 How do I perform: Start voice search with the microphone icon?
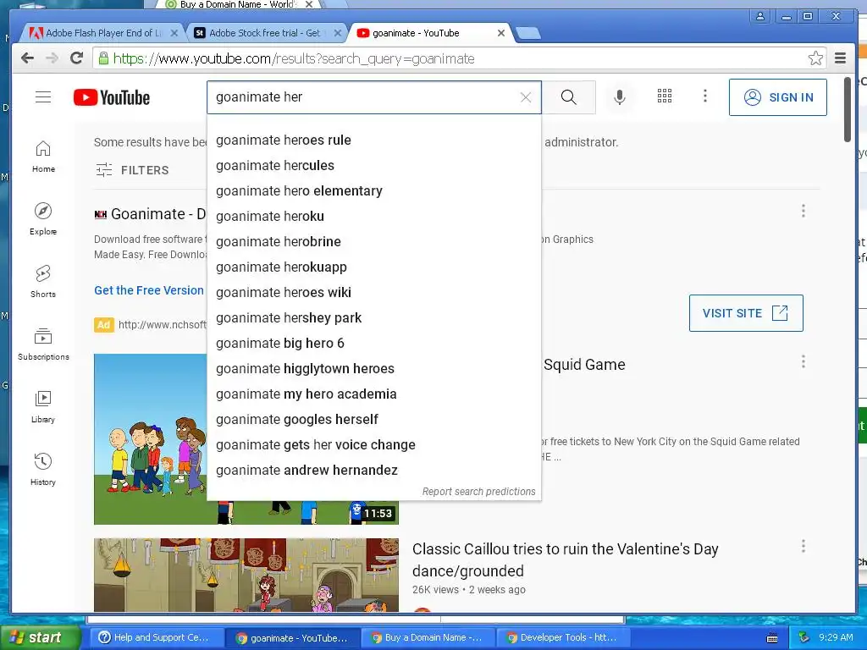tap(620, 97)
